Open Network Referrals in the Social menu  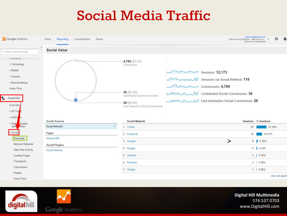tap(24, 144)
